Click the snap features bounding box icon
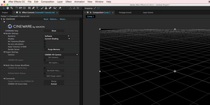This screenshot has width=210, height=105. coord(98,8)
